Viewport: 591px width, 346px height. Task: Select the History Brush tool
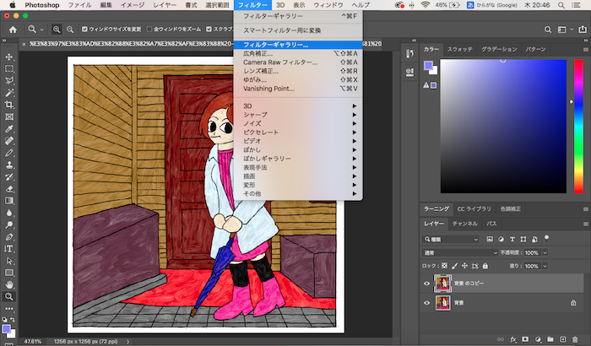click(9, 177)
